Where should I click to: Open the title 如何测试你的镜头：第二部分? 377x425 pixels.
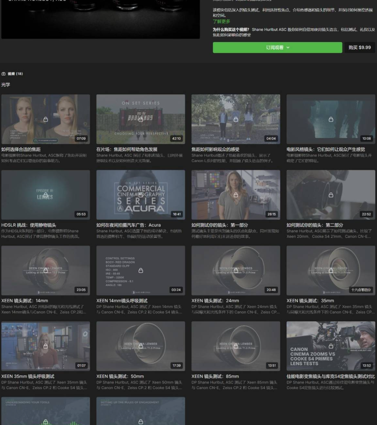tap(315, 225)
